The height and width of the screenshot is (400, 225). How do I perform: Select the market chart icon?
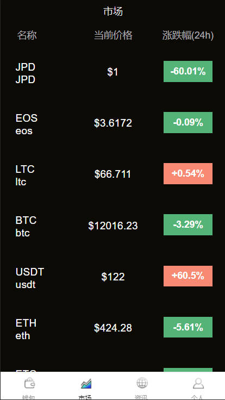[x=86, y=383]
